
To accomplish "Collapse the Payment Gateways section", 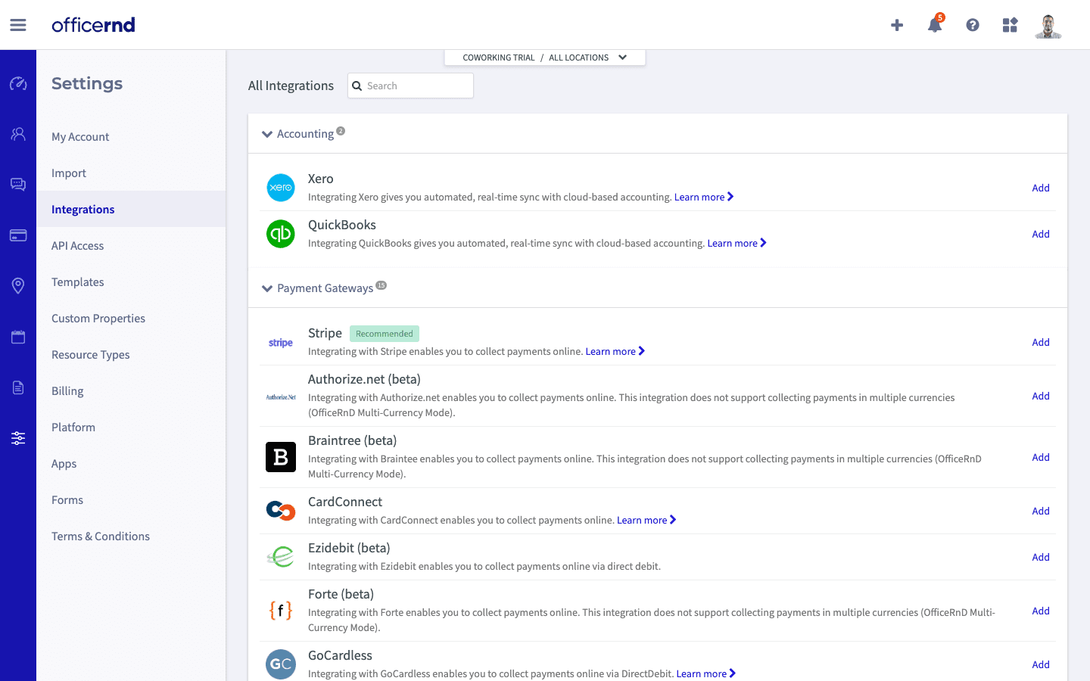I will coord(267,288).
